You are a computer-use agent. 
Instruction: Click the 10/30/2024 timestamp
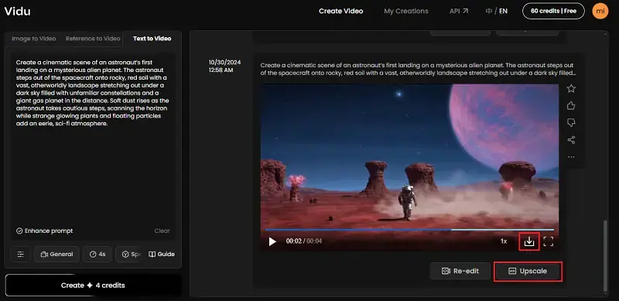(x=224, y=66)
